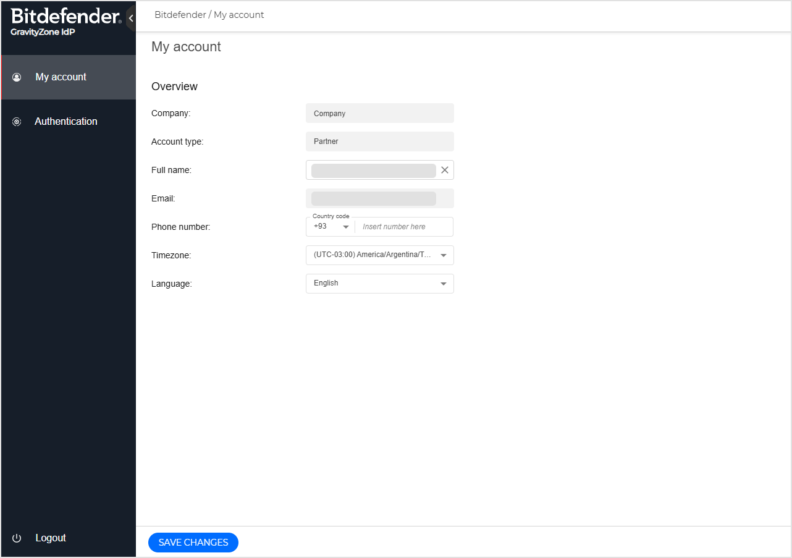Go to Authentication in the sidebar
This screenshot has height=558, width=792.
coord(65,122)
